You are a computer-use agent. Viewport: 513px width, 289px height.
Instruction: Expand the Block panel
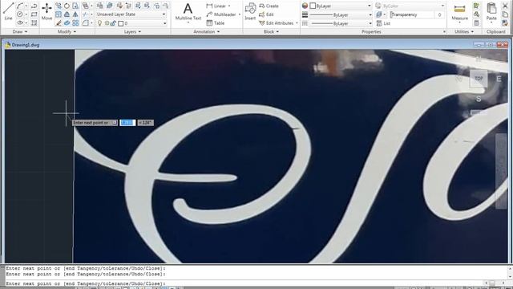point(271,32)
